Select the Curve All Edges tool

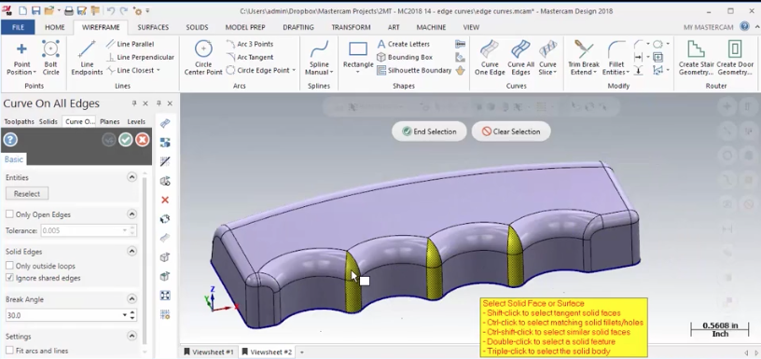520,58
